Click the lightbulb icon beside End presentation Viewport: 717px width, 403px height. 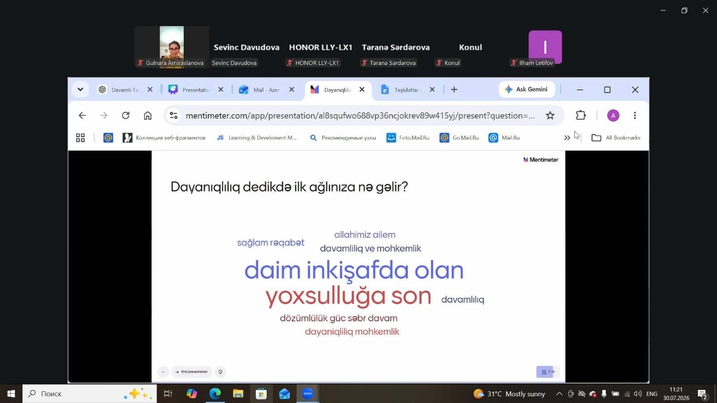(220, 372)
